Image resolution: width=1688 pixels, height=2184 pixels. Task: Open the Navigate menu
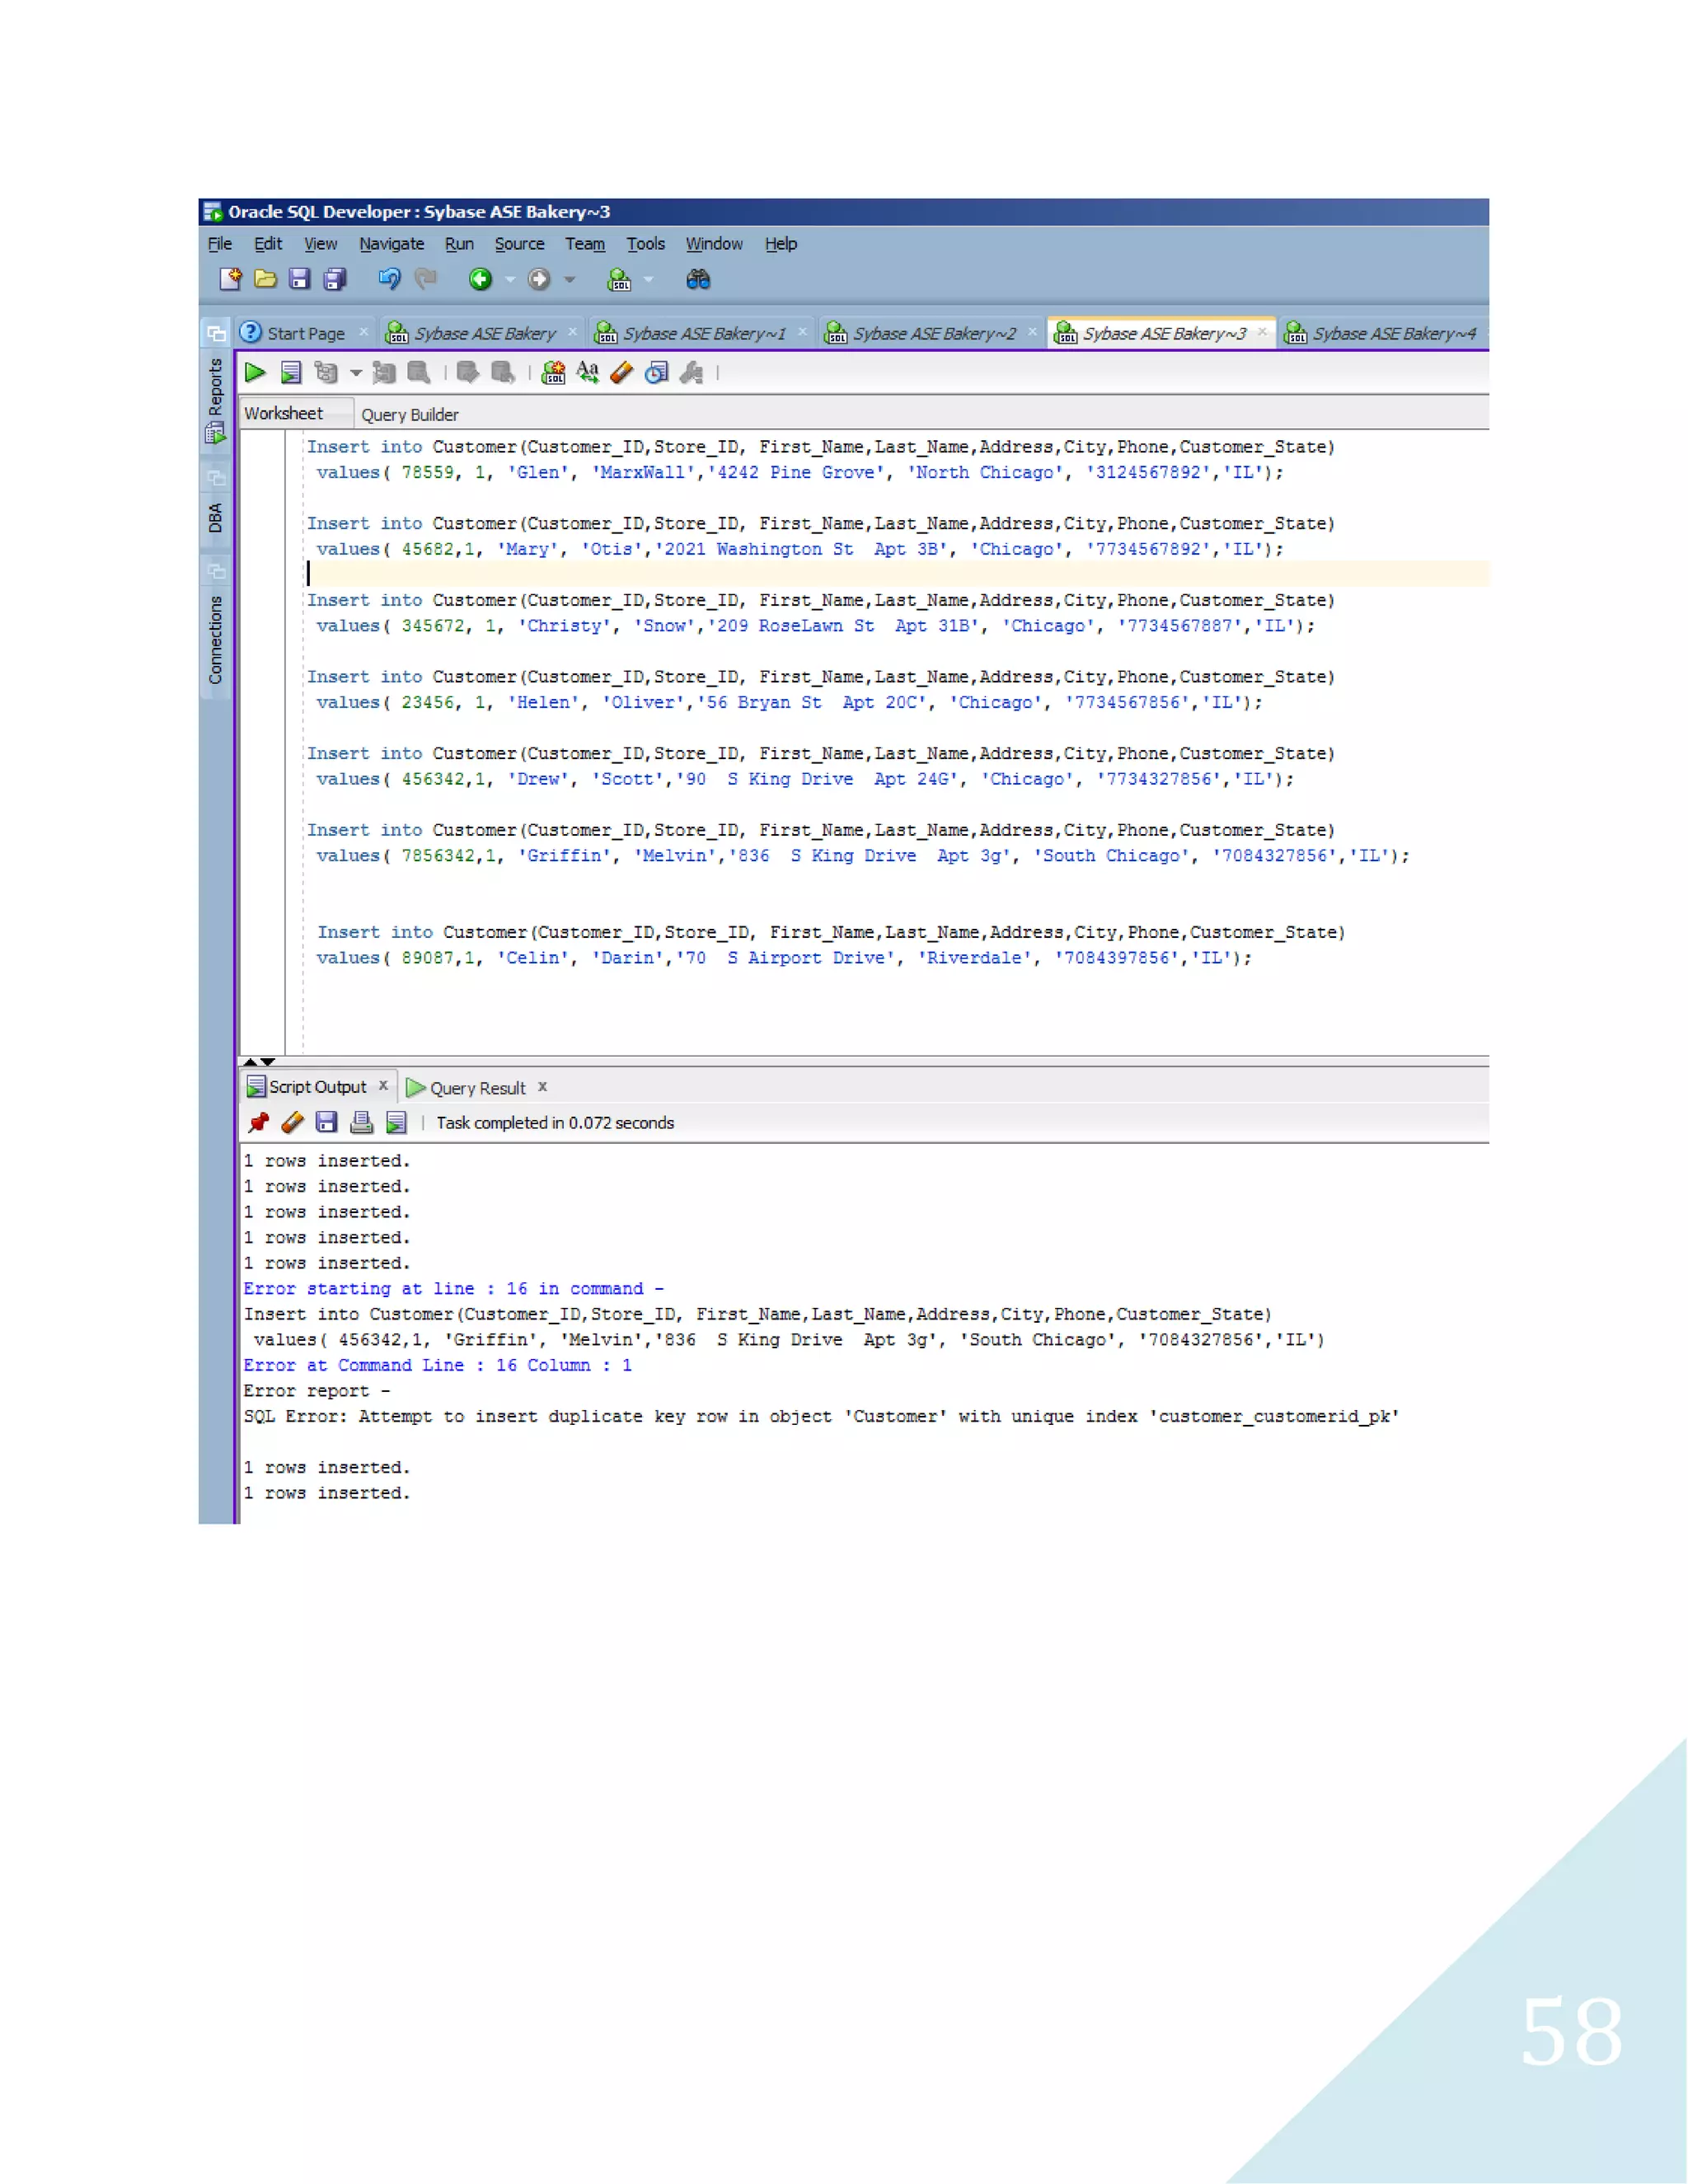pos(391,244)
